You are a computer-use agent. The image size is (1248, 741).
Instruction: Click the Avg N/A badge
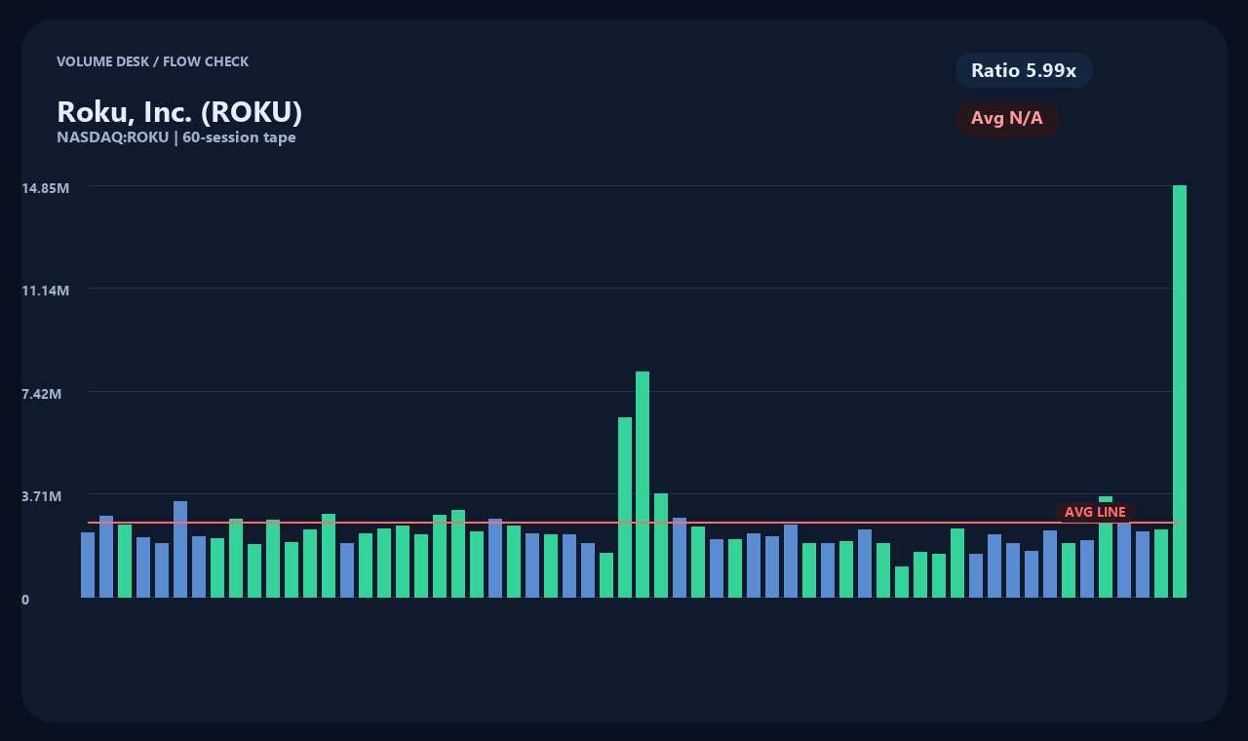1007,119
